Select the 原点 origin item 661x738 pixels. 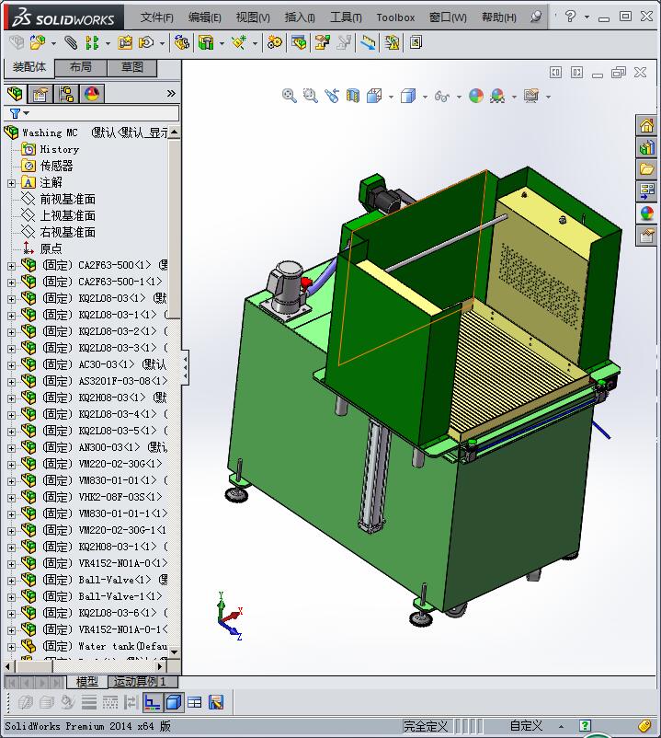pyautogui.click(x=51, y=249)
